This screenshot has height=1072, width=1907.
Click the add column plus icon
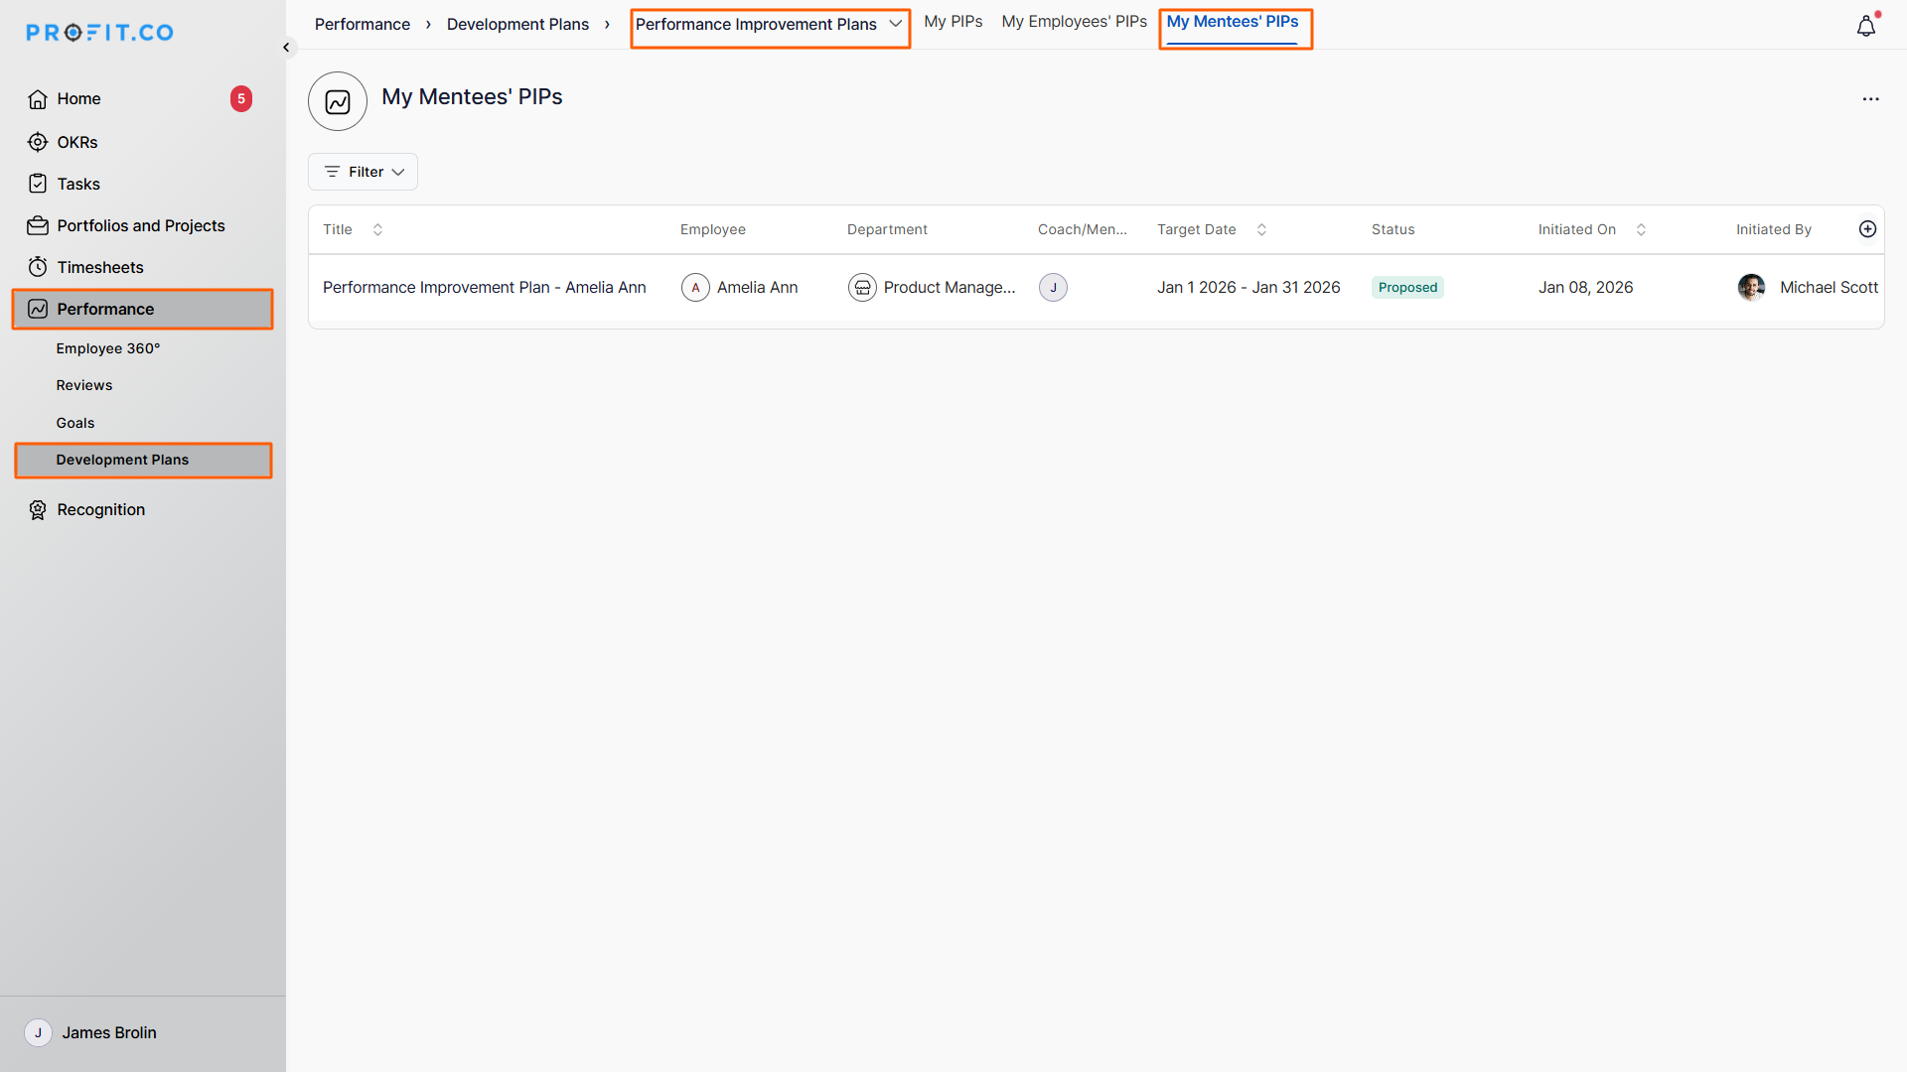pos(1867,229)
